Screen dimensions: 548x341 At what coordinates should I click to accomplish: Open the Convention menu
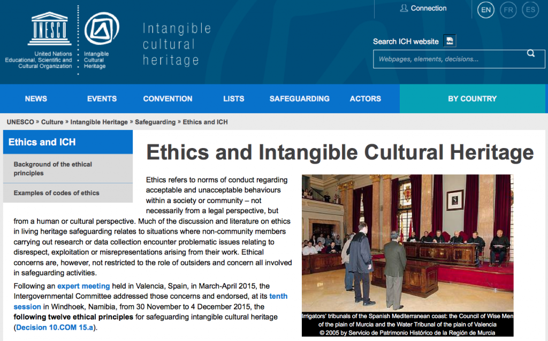click(168, 99)
